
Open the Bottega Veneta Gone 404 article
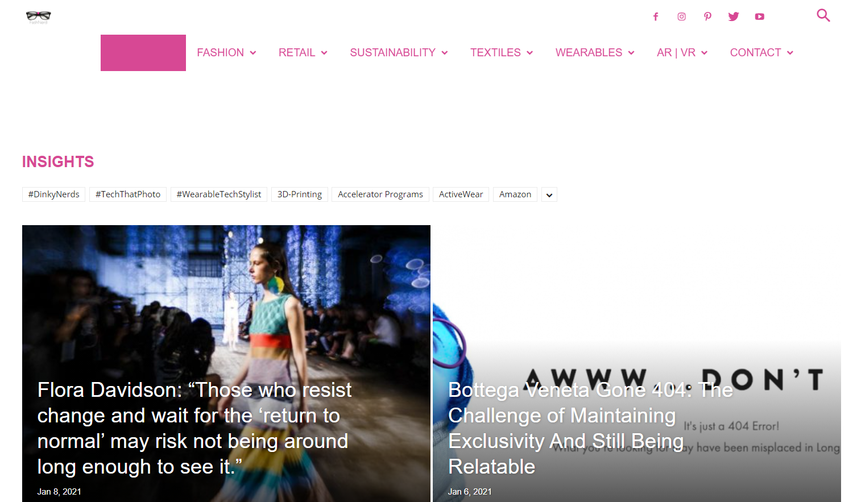(x=590, y=428)
